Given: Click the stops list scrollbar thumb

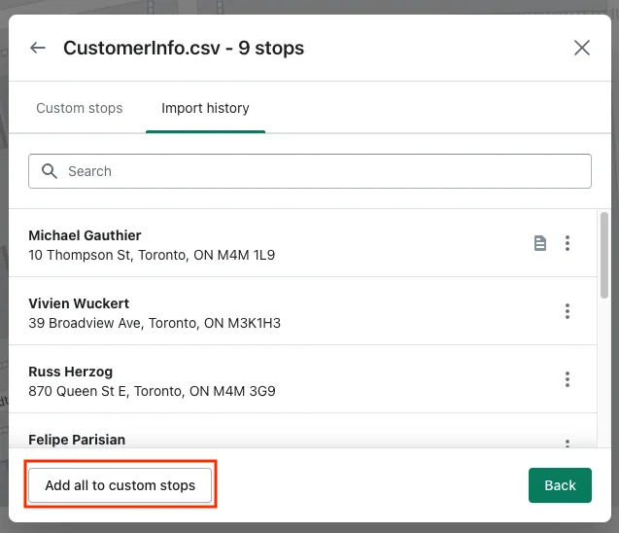Looking at the screenshot, I should tap(604, 255).
